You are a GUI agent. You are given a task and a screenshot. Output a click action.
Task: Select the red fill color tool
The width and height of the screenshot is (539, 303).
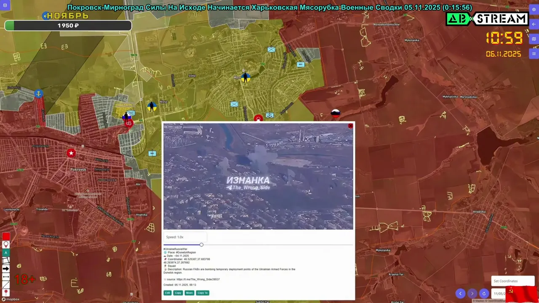click(x=6, y=237)
